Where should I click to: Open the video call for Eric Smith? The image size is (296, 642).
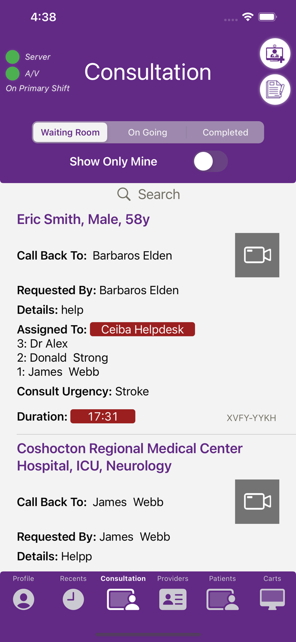tap(257, 255)
